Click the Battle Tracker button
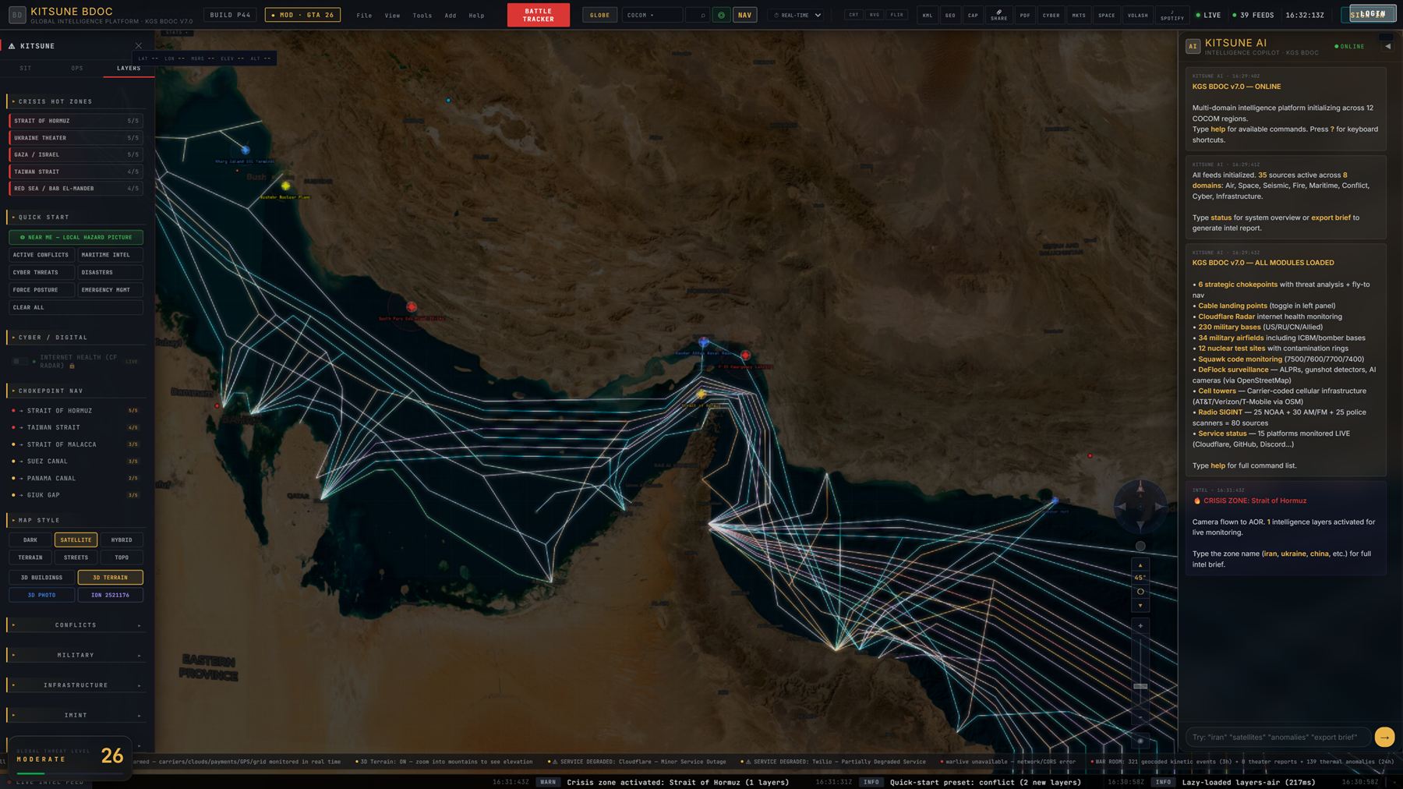 click(x=538, y=15)
